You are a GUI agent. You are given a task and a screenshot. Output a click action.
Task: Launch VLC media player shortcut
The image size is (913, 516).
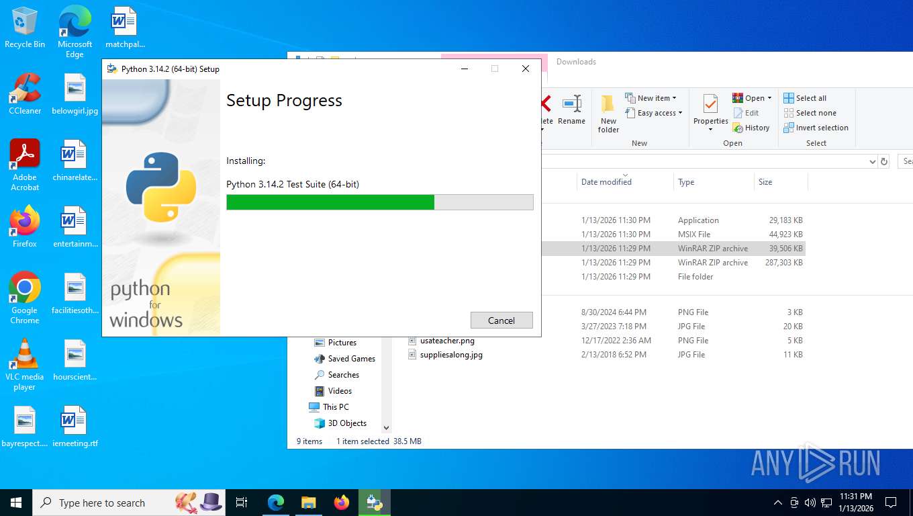pyautogui.click(x=25, y=365)
